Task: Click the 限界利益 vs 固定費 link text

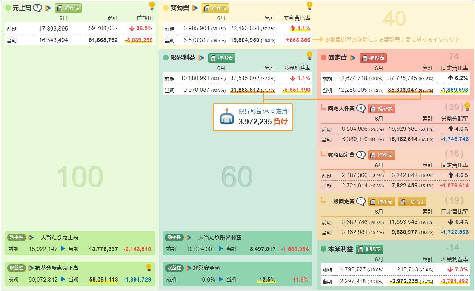Action: coord(263,111)
